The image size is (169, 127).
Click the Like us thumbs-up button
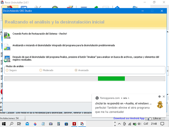[x=155, y=118]
